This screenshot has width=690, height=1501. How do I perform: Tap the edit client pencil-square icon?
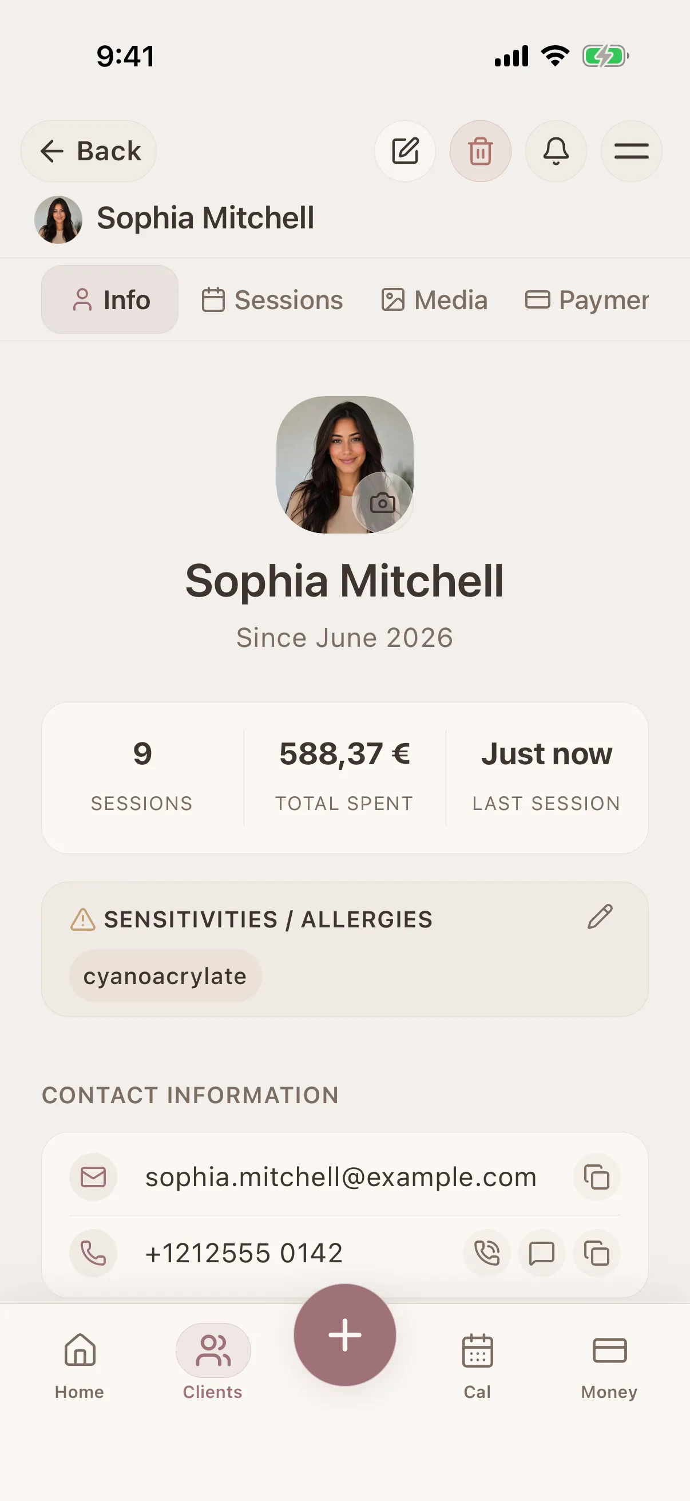pos(405,151)
